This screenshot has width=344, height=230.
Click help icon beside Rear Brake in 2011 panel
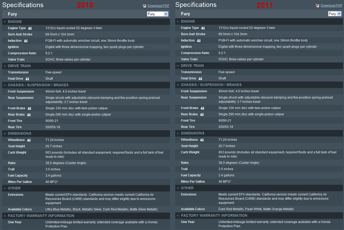point(202,114)
